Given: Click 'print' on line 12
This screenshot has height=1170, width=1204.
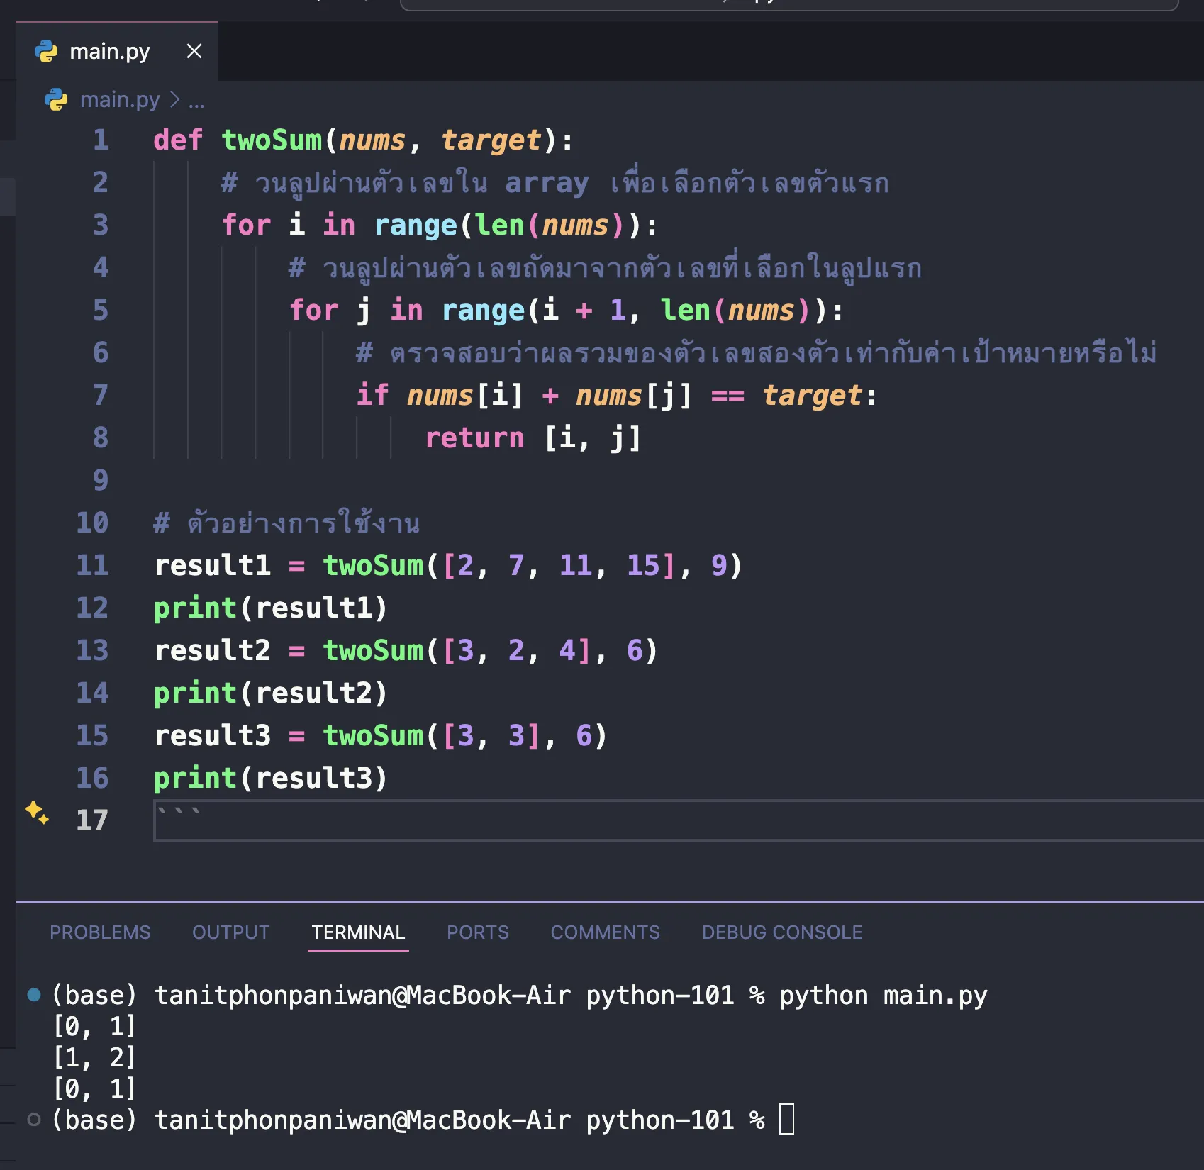Looking at the screenshot, I should coord(195,608).
